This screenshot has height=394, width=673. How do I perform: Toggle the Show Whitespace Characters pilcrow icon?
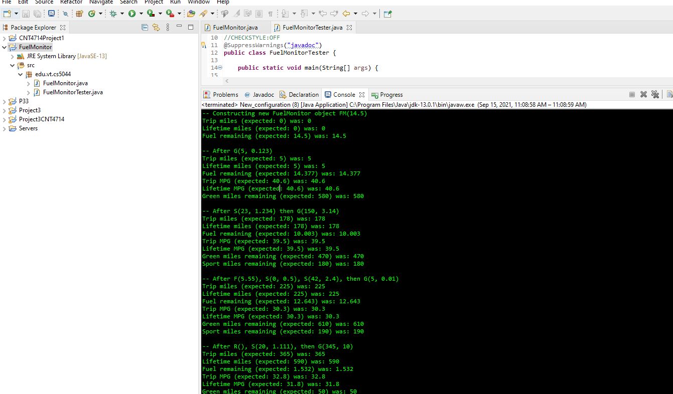click(271, 14)
